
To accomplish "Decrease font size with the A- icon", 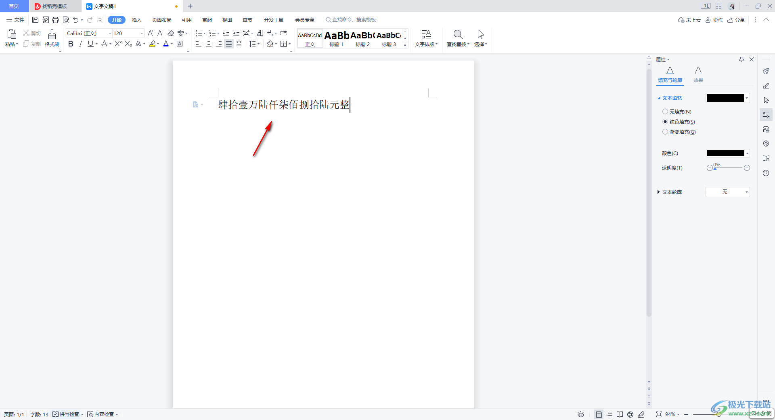I will [160, 33].
